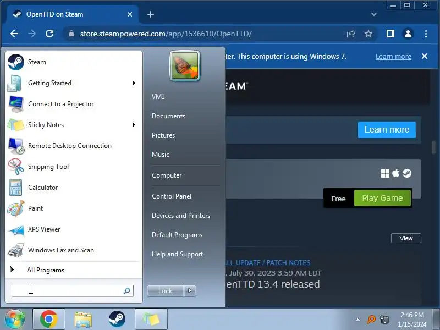Screen dimensions: 440x330
Task: Bookmark this page with the star
Action: click(x=369, y=34)
